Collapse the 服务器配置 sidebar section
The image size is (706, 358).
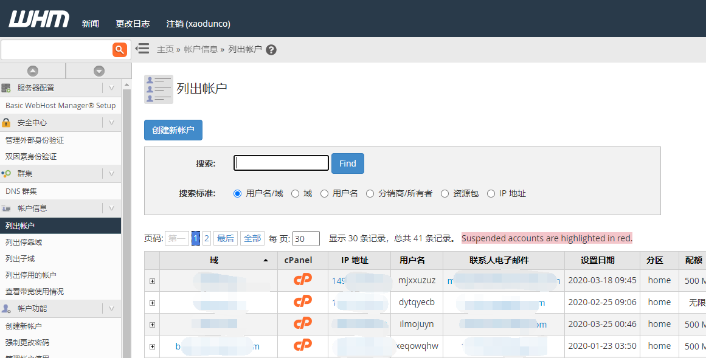click(111, 88)
